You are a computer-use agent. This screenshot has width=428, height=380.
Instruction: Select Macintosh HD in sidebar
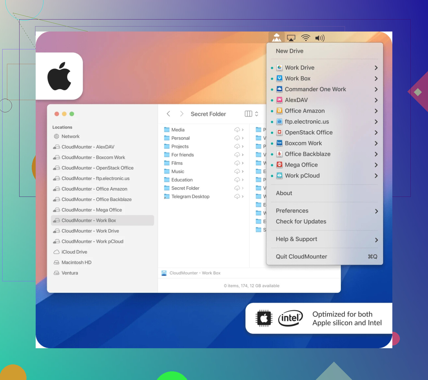click(x=103, y=262)
